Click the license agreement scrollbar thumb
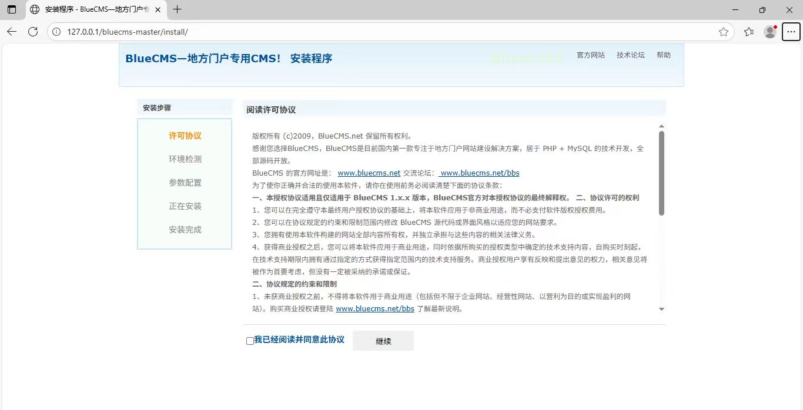The height and width of the screenshot is (410, 803). click(x=661, y=173)
